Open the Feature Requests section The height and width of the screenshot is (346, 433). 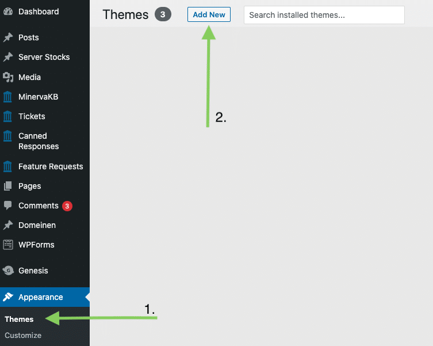pos(51,166)
